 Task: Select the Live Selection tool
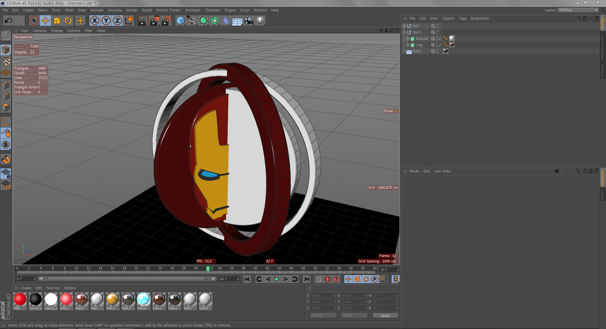(34, 21)
